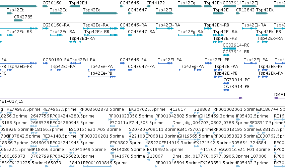Click the Tsp42Ej gene label
285x168 pixels.
250,3
